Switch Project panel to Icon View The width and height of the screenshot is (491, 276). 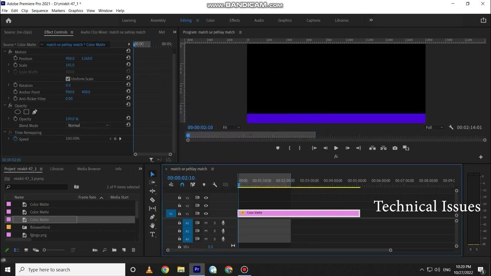tap(26, 250)
